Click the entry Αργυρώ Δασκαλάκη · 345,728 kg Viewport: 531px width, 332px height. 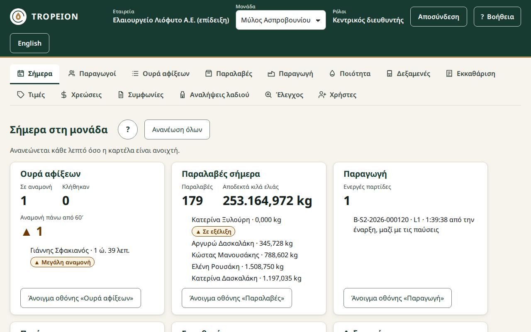242,243
